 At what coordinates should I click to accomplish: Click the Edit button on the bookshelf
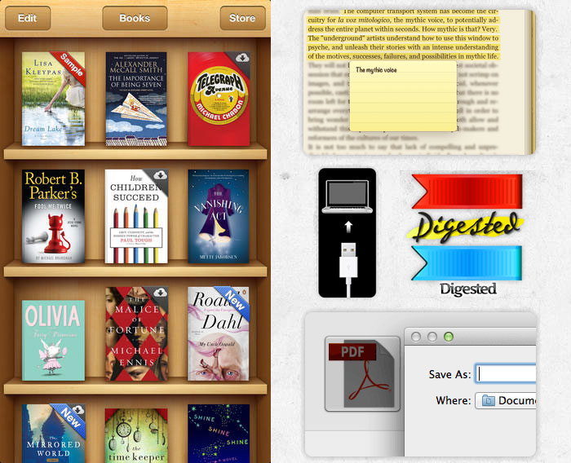click(27, 18)
